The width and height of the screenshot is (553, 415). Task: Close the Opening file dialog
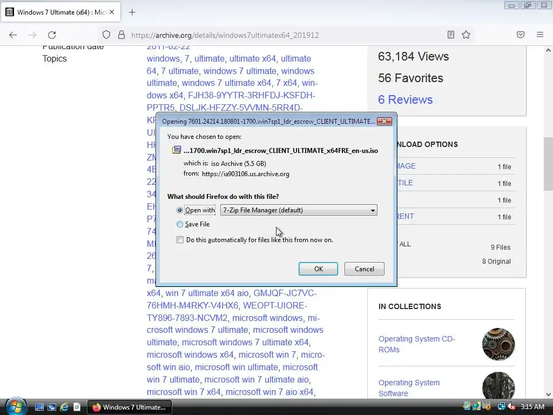385,122
